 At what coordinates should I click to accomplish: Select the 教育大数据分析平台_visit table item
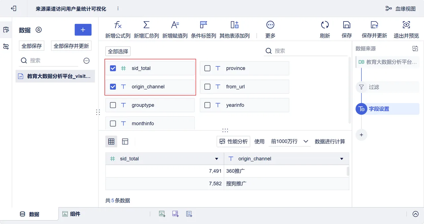55,76
